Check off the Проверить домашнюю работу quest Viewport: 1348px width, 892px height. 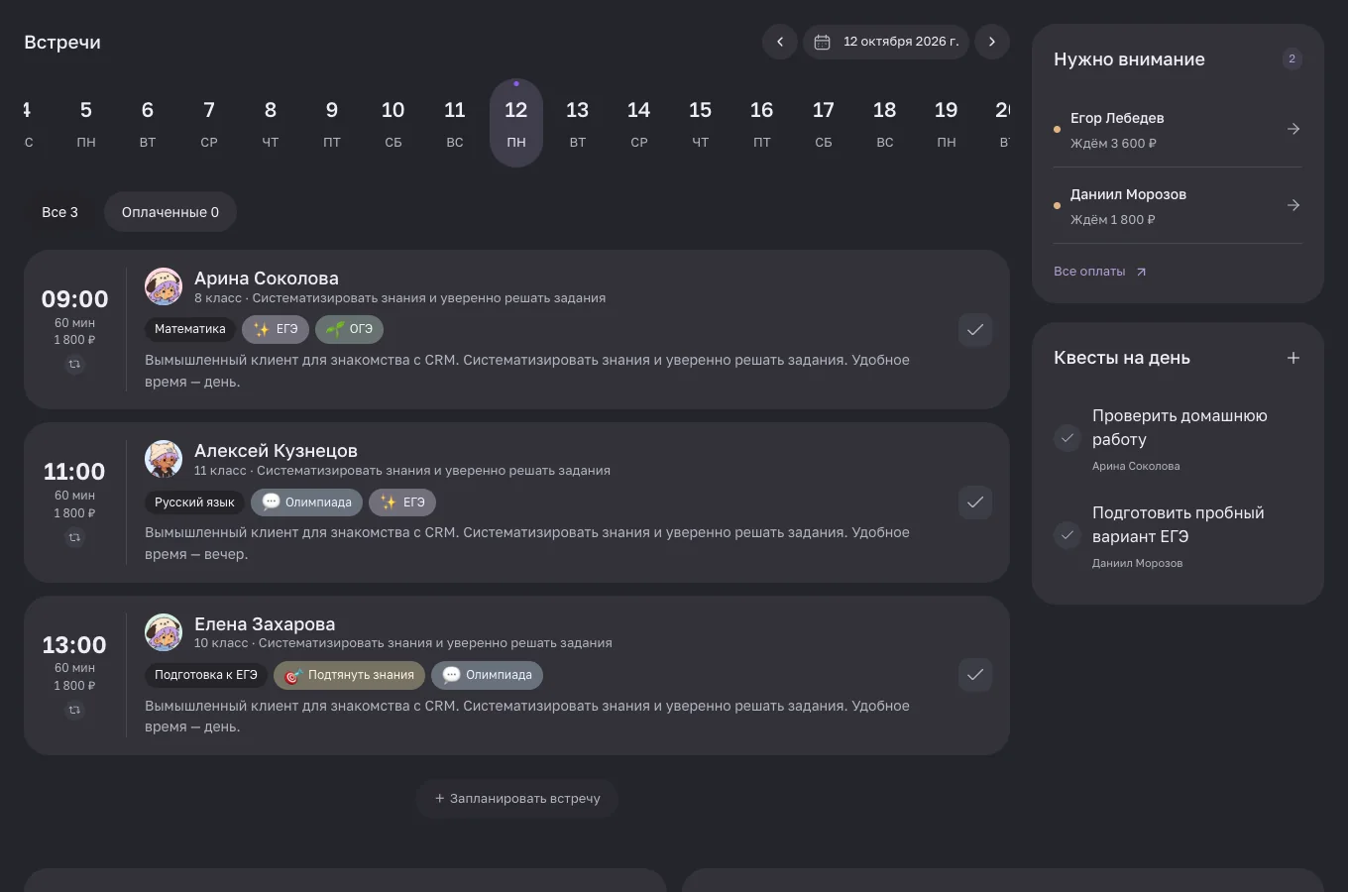(1067, 438)
